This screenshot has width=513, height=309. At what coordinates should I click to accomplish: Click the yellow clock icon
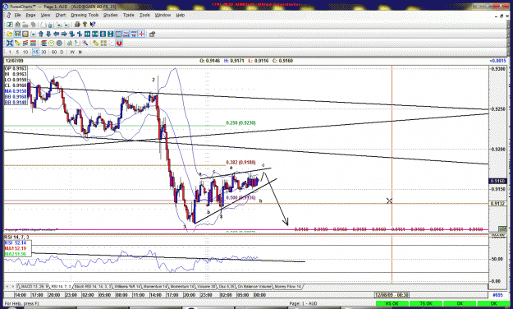(x=52, y=43)
